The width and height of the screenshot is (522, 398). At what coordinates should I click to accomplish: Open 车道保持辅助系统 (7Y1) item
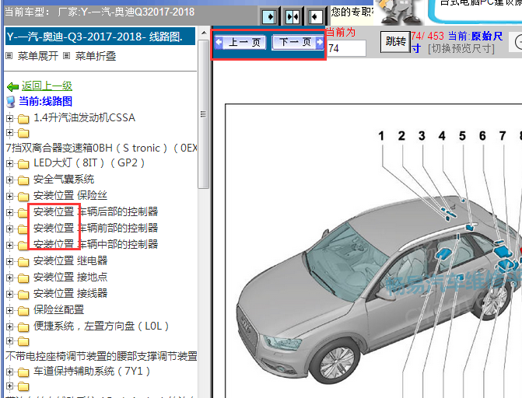[92, 371]
